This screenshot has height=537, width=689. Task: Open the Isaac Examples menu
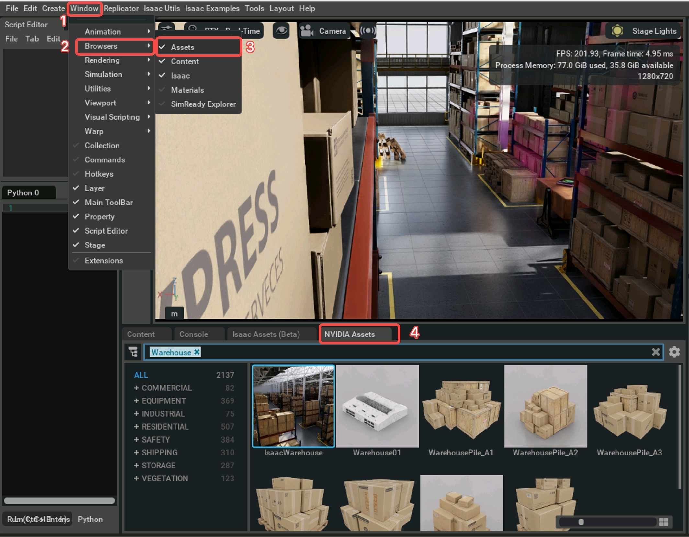tap(212, 8)
